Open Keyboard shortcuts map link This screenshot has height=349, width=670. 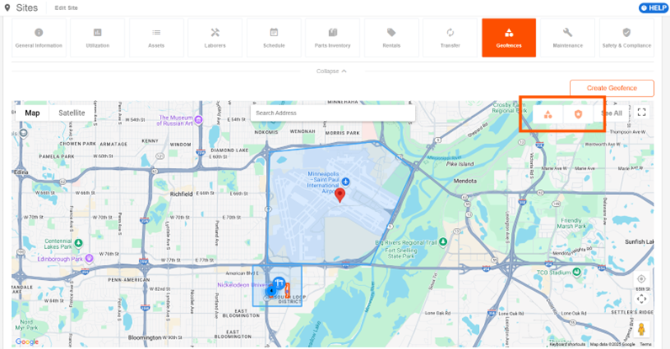[x=567, y=344]
